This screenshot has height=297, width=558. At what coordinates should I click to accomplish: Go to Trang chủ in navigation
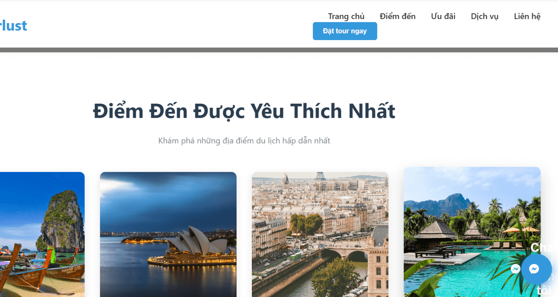click(x=346, y=16)
